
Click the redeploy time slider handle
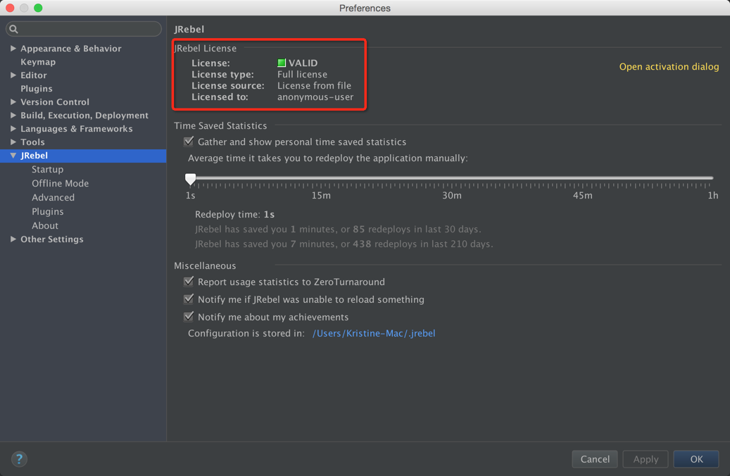coord(191,179)
